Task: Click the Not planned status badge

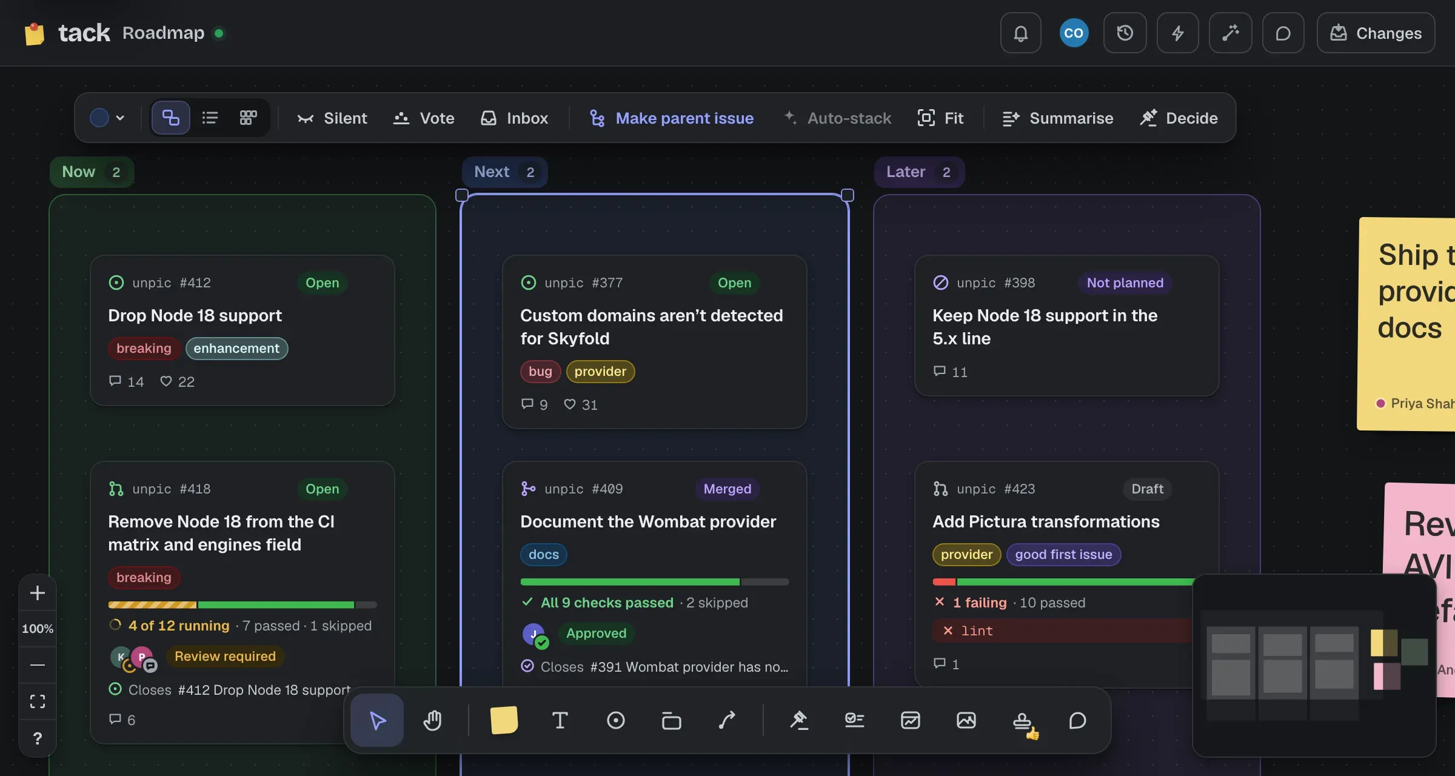Action: (1125, 283)
